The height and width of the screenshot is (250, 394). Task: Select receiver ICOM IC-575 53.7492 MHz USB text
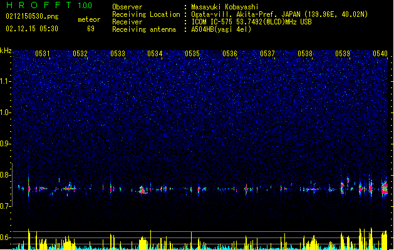tap(251, 22)
